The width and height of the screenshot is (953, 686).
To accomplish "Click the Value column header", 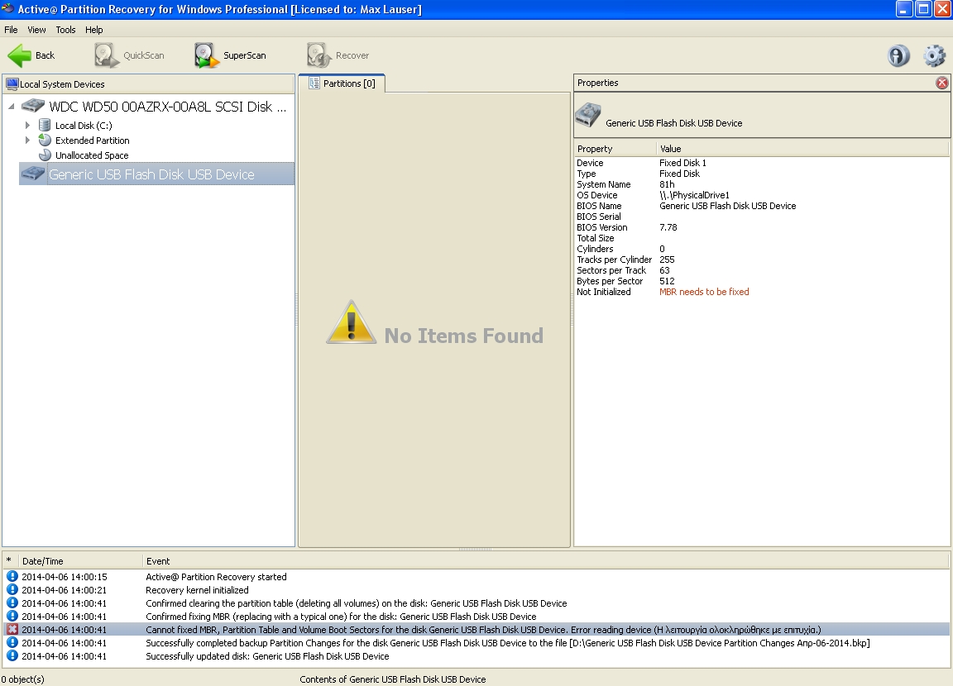I will point(802,149).
